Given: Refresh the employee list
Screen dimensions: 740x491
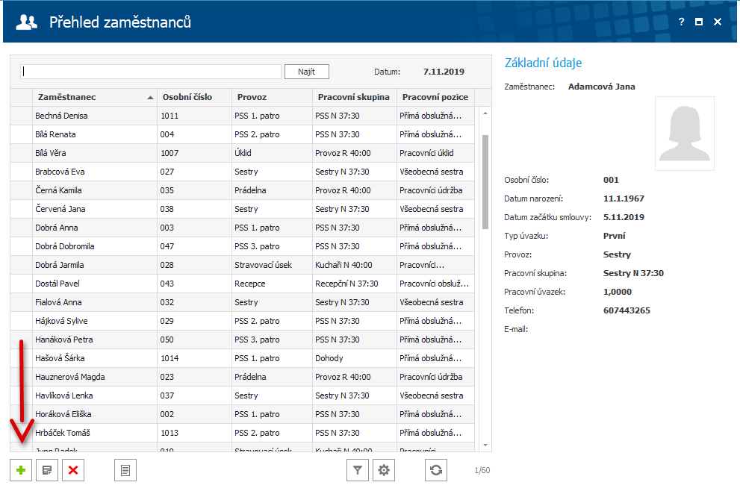Looking at the screenshot, I should (436, 470).
